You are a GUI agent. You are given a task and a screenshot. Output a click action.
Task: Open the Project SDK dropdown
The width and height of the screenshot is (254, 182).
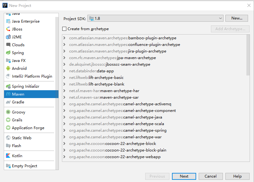(155, 18)
